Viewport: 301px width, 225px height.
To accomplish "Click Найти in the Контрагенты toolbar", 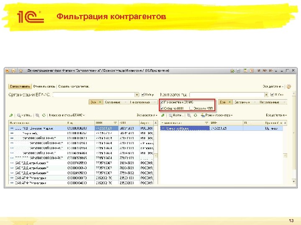I will (176, 115).
